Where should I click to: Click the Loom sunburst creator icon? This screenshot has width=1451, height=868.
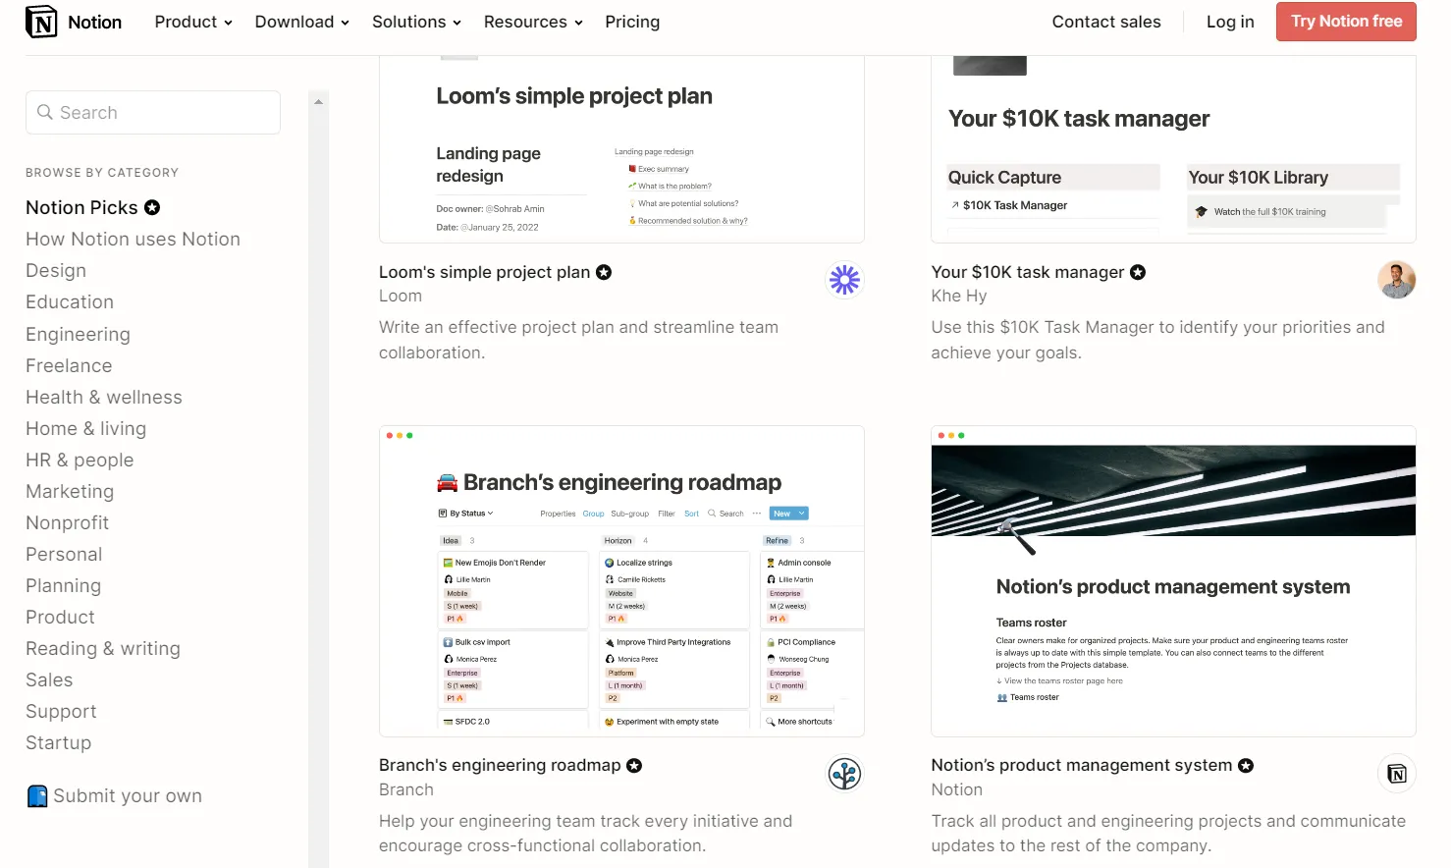click(x=844, y=280)
